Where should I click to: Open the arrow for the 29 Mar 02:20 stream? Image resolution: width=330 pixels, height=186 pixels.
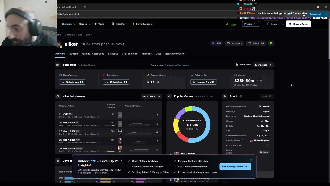(157, 124)
